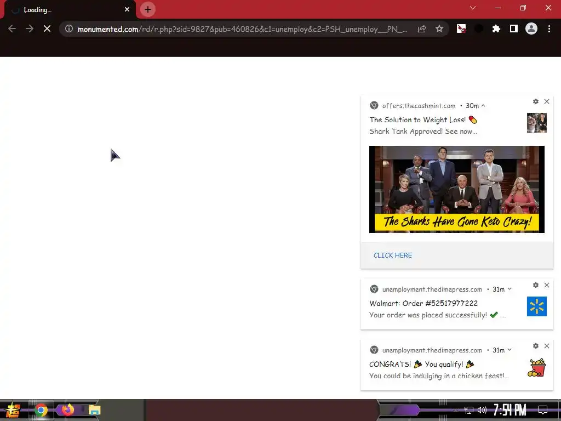Close the Loading tab
The width and height of the screenshot is (561, 421).
[x=127, y=9]
